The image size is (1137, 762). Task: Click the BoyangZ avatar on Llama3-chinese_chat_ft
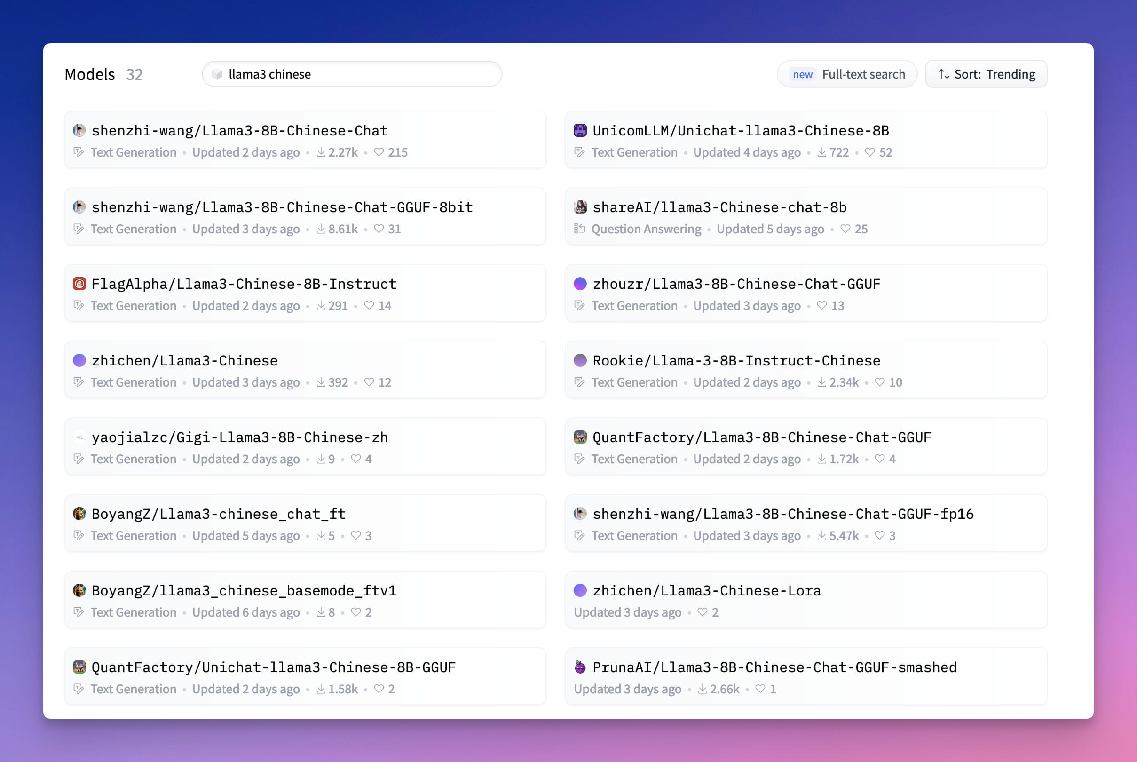(x=79, y=514)
